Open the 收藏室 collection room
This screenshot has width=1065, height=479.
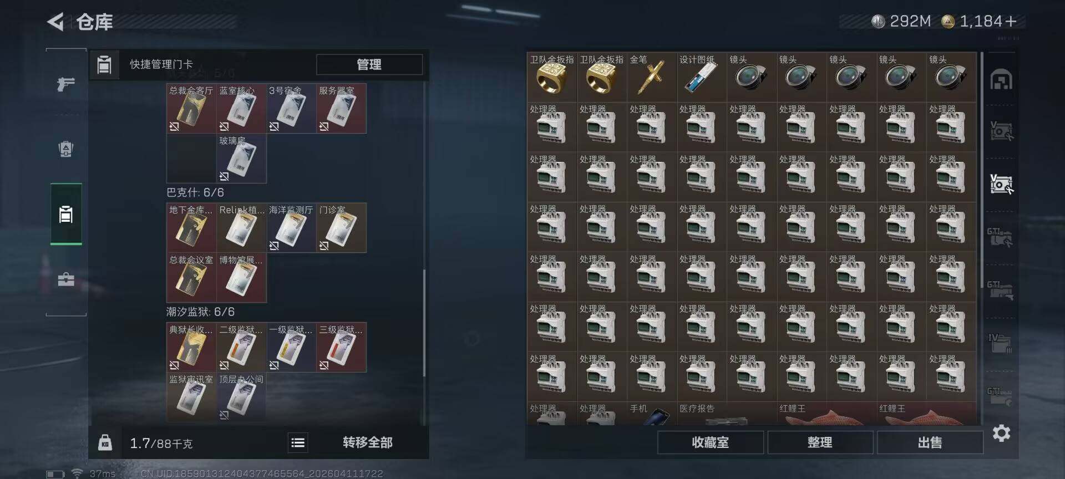[710, 442]
